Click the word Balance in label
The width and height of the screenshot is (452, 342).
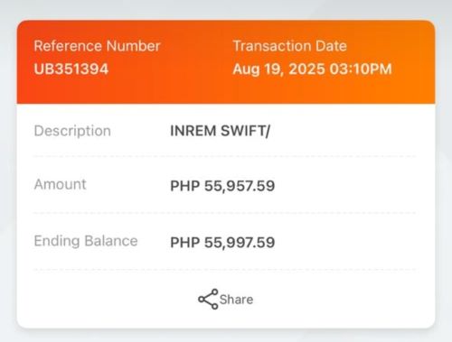coord(111,241)
